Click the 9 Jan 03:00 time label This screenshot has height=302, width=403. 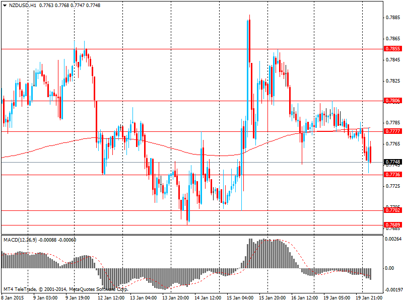tap(46, 297)
